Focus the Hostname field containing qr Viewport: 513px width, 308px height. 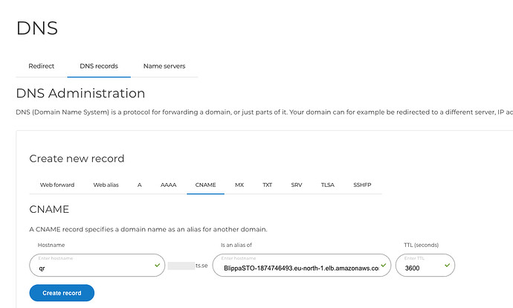[x=97, y=265]
